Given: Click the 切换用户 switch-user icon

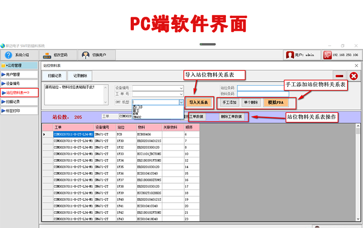Looking at the screenshot, I should (x=85, y=55).
